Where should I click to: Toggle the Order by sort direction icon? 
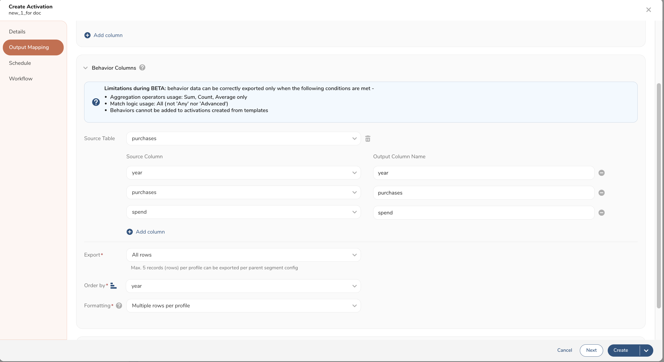[x=113, y=286]
